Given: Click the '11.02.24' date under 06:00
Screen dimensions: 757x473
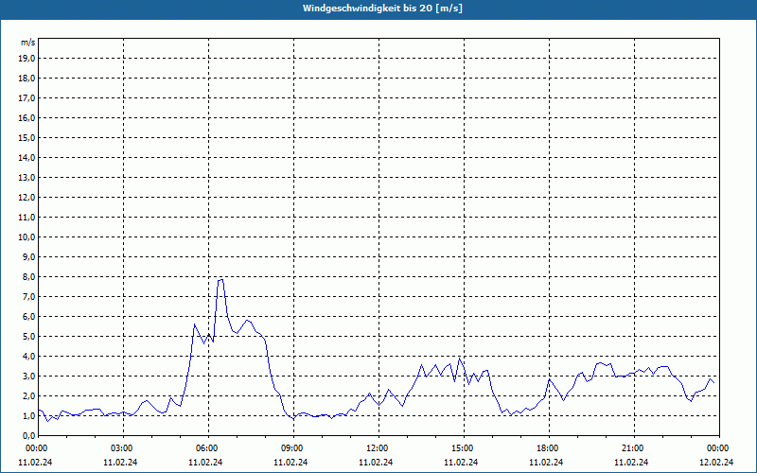Looking at the screenshot, I should coord(205,463).
